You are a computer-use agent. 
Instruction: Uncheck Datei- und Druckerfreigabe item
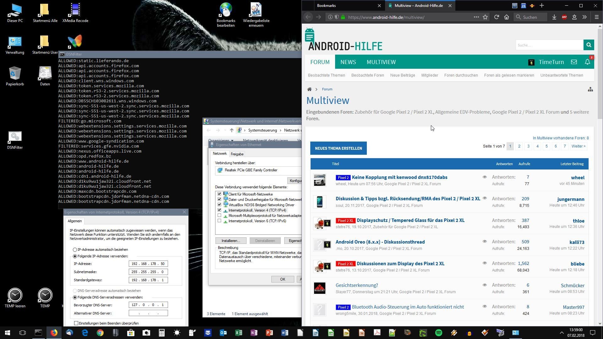pos(219,199)
